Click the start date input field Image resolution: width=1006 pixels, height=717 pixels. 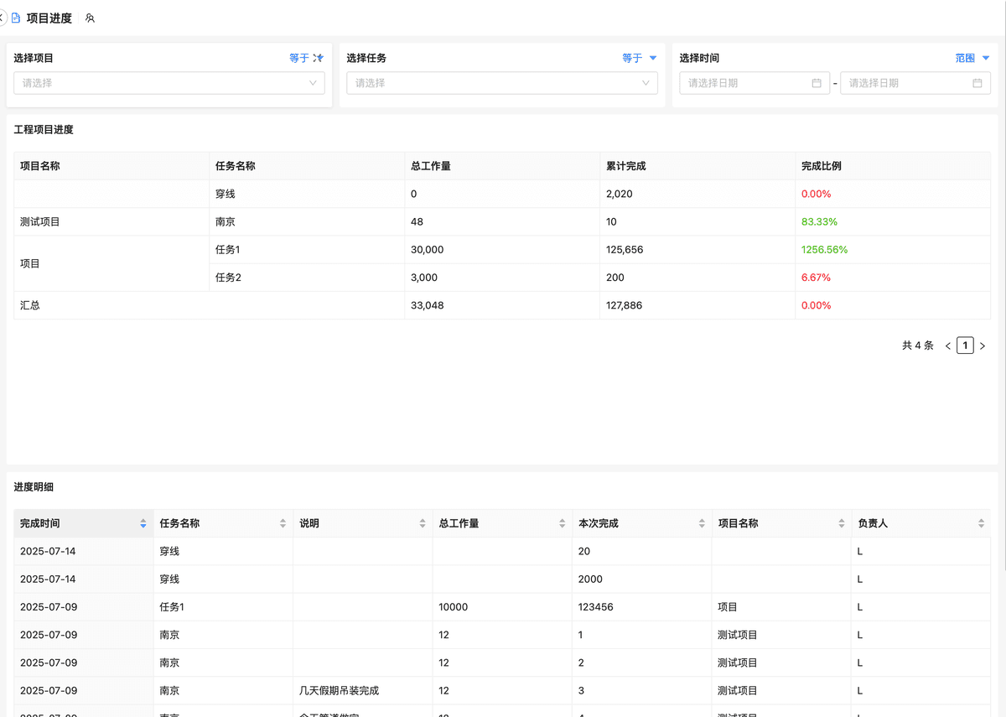746,83
